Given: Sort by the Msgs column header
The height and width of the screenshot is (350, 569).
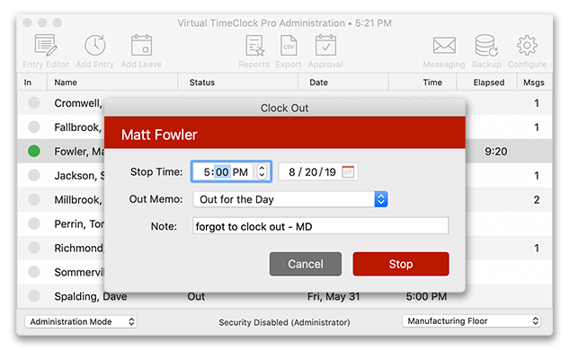Looking at the screenshot, I should [x=534, y=83].
